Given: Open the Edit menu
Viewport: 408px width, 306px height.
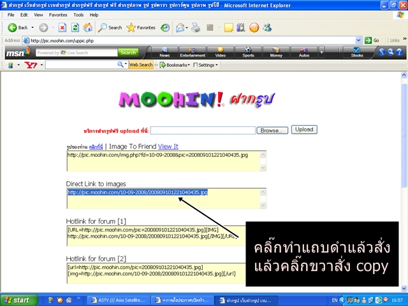Looking at the screenshot, I should click(24, 15).
